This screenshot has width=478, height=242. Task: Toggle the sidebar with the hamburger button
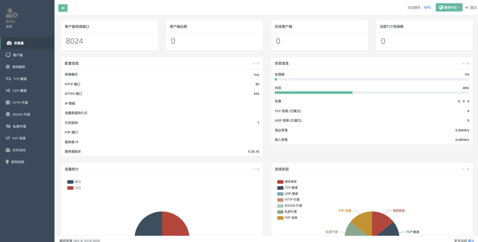pyautogui.click(x=63, y=8)
